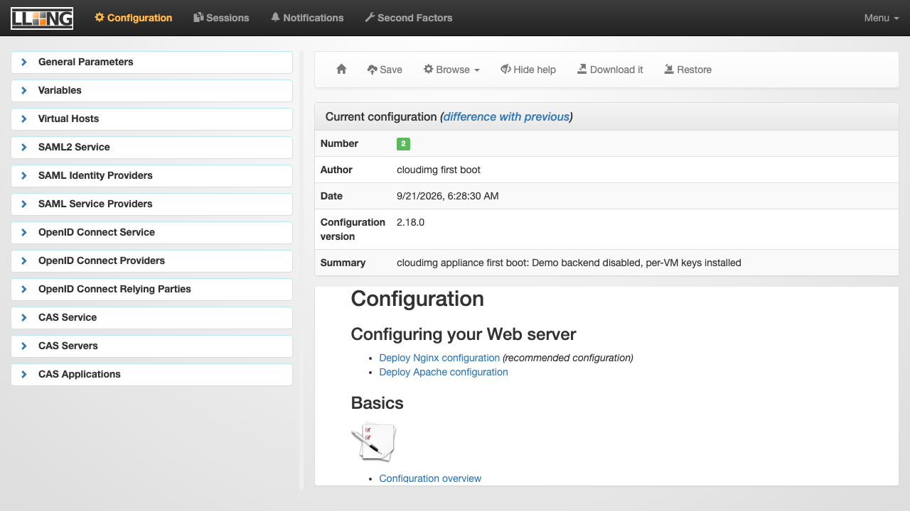The width and height of the screenshot is (910, 511).
Task: Click the Save button text
Action: pos(391,70)
